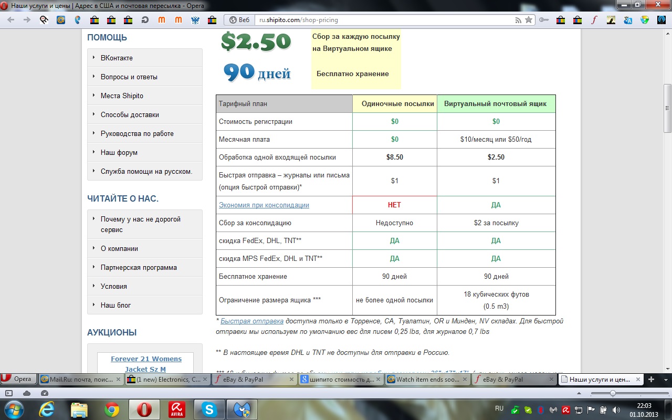Screen dimensions: 672x420
Task: Expand the ВКонтакте sidebar item
Action: [x=117, y=58]
